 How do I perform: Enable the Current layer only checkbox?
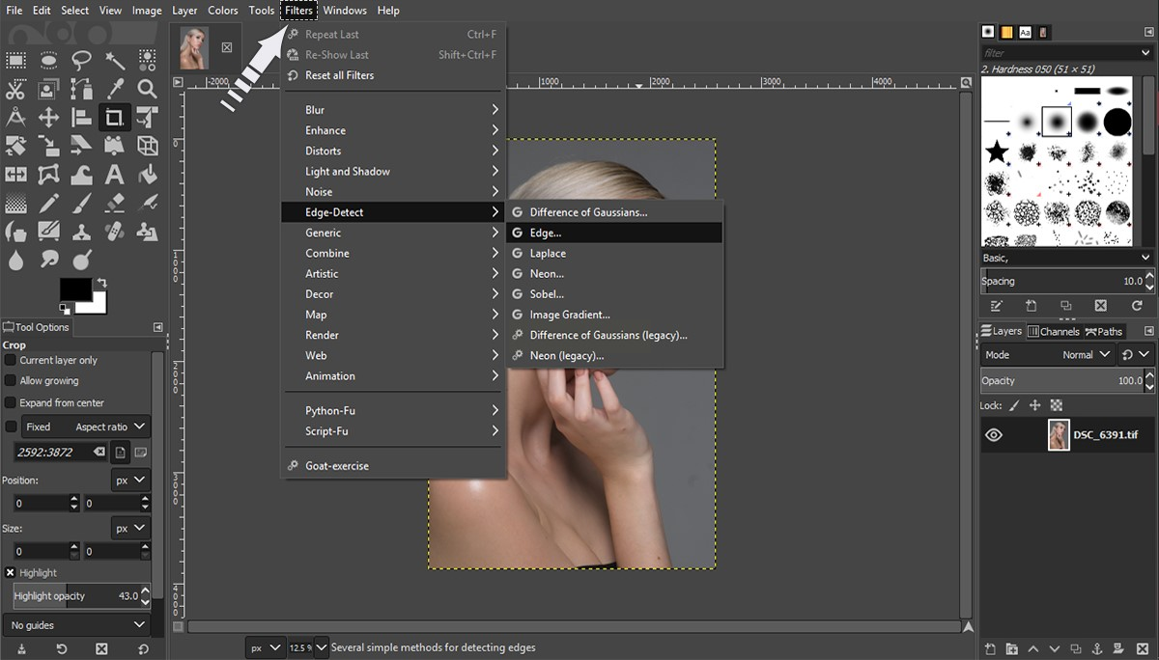coord(11,360)
